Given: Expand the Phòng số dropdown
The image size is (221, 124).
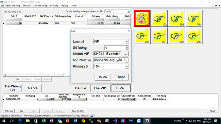Looking at the screenshot, I should (127, 66).
